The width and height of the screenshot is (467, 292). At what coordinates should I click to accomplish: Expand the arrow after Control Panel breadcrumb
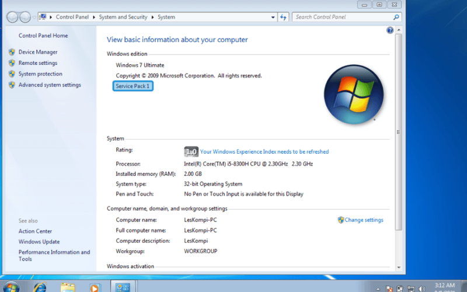94,17
